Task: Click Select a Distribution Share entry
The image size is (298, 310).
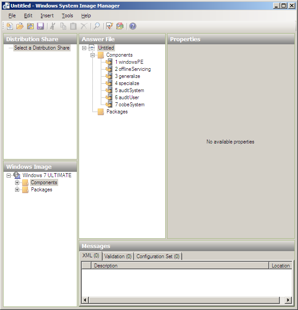Action: click(x=42, y=48)
